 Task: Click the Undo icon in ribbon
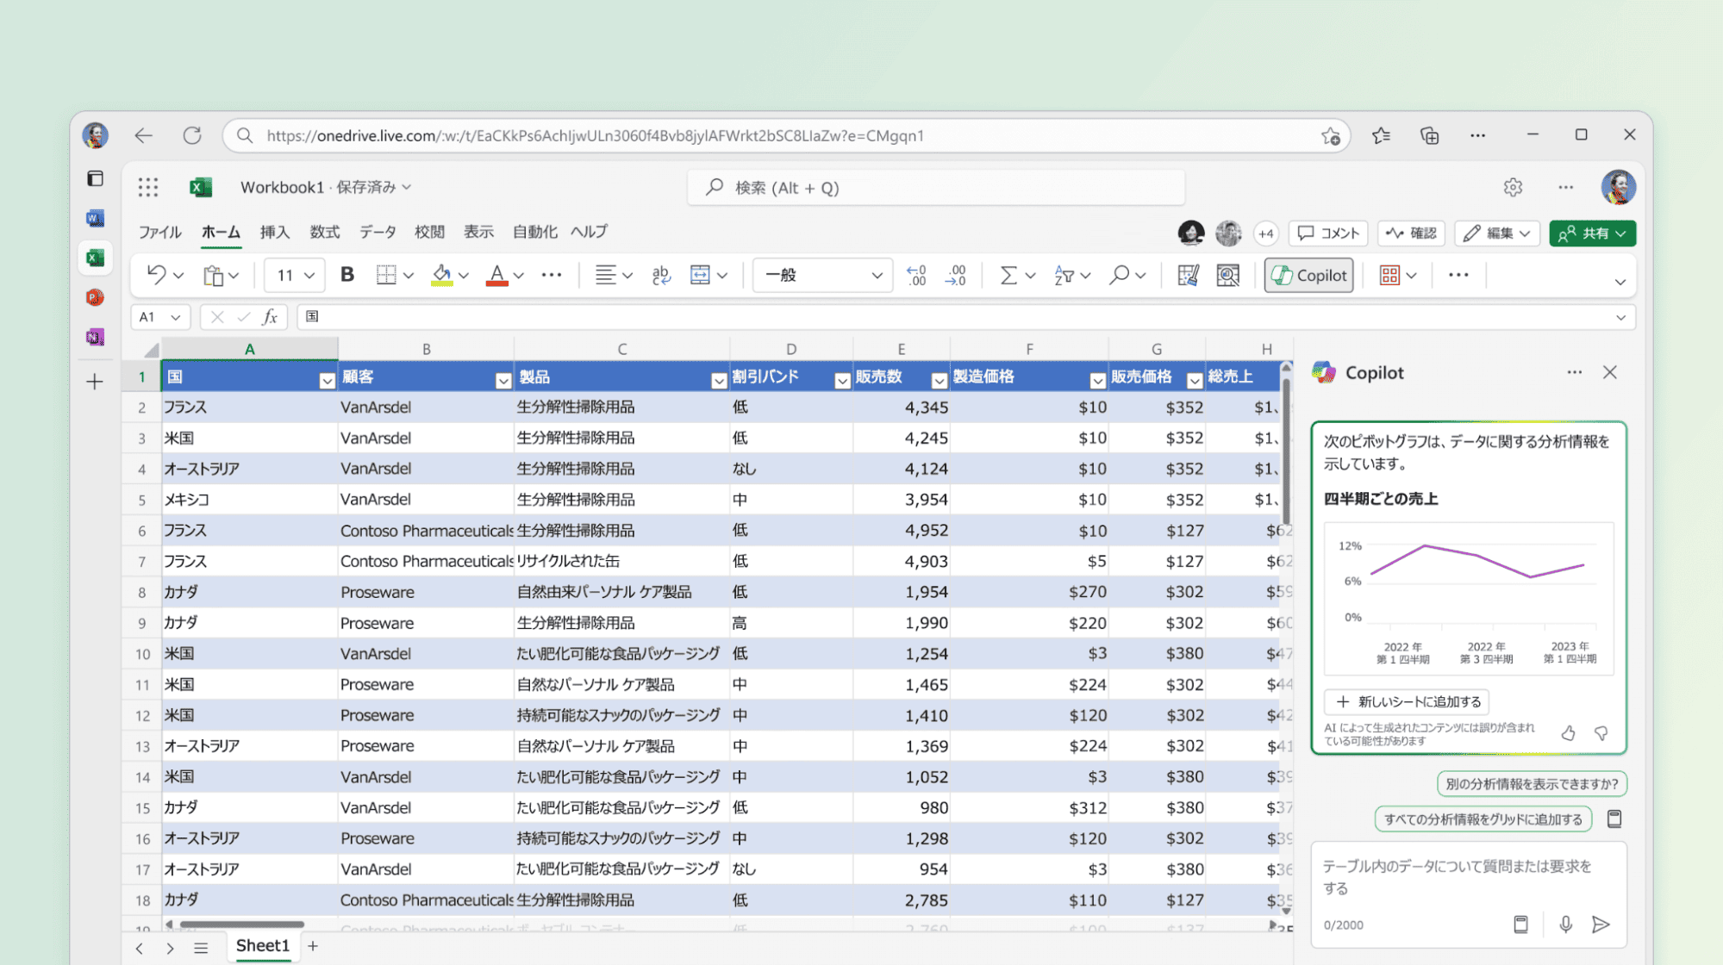click(x=156, y=275)
